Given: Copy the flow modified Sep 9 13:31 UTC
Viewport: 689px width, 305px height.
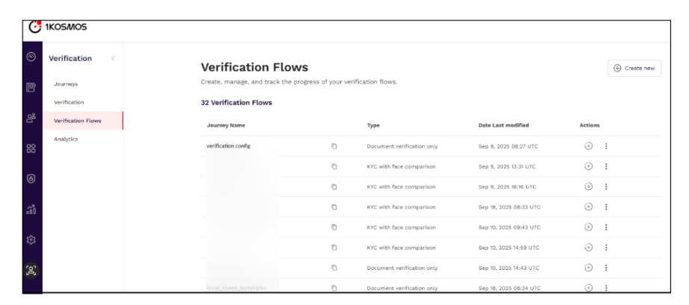Looking at the screenshot, I should pyautogui.click(x=334, y=166).
